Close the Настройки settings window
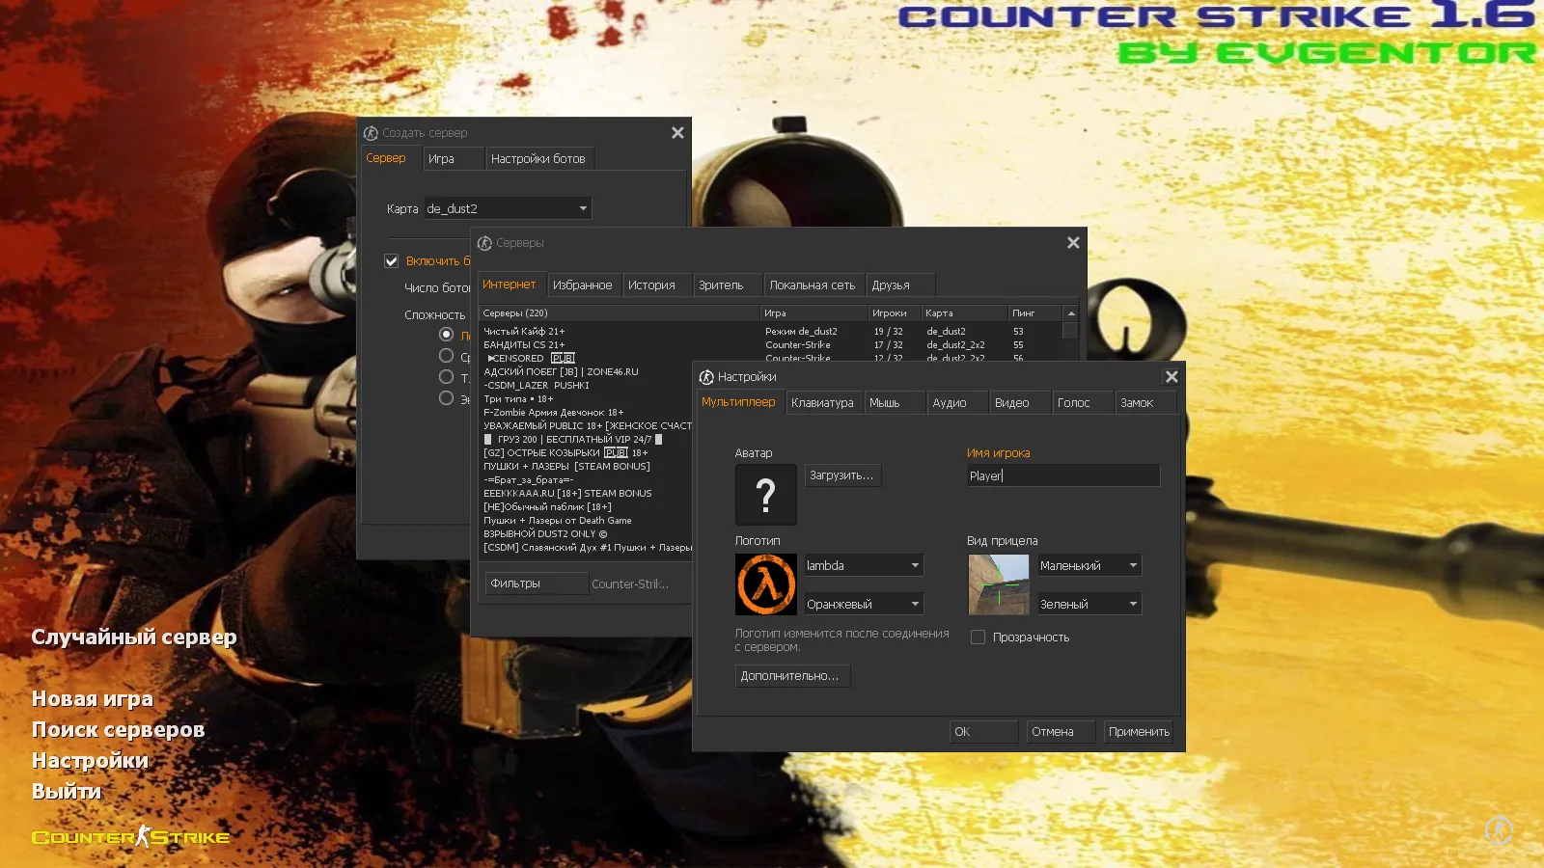 (1172, 377)
